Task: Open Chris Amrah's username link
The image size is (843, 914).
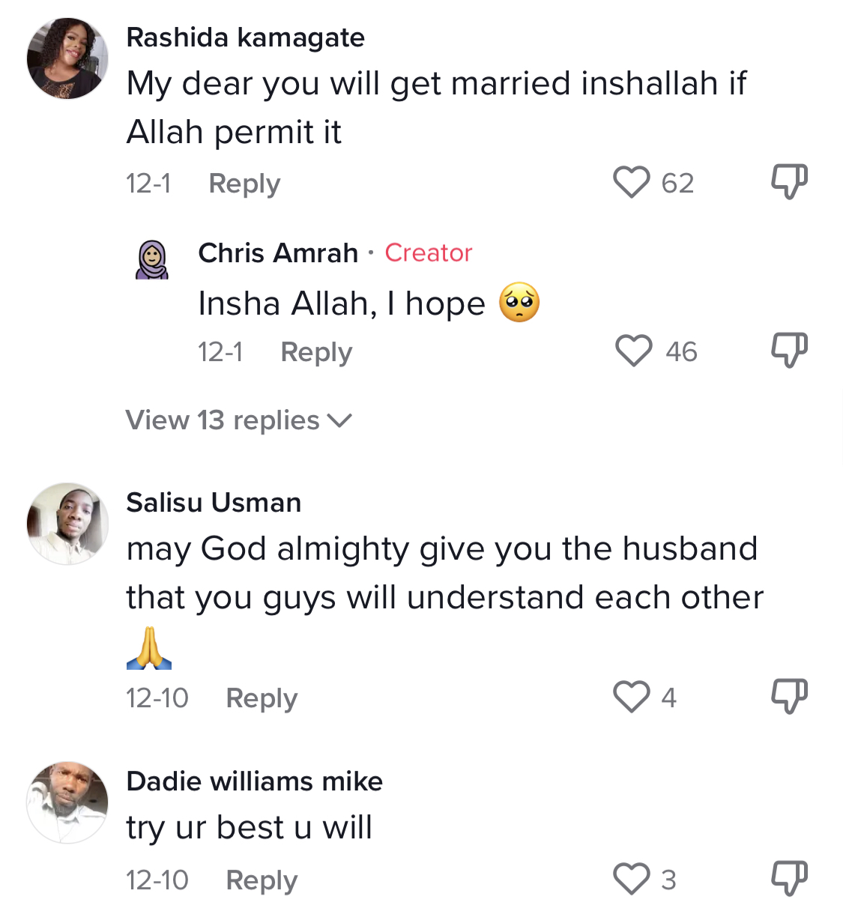Action: click(278, 253)
